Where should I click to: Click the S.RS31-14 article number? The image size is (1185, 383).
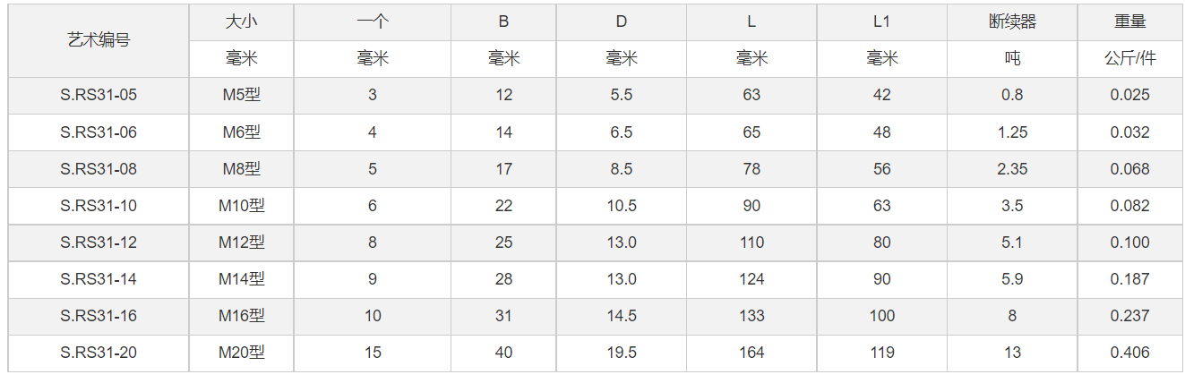click(99, 279)
